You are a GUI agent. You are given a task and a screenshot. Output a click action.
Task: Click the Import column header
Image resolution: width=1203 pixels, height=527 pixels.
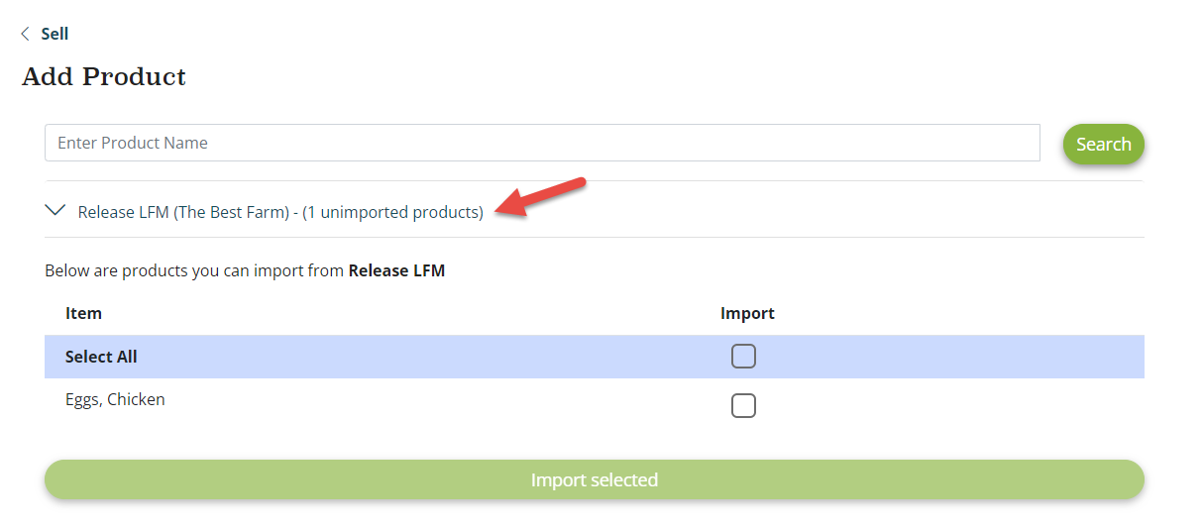747,313
